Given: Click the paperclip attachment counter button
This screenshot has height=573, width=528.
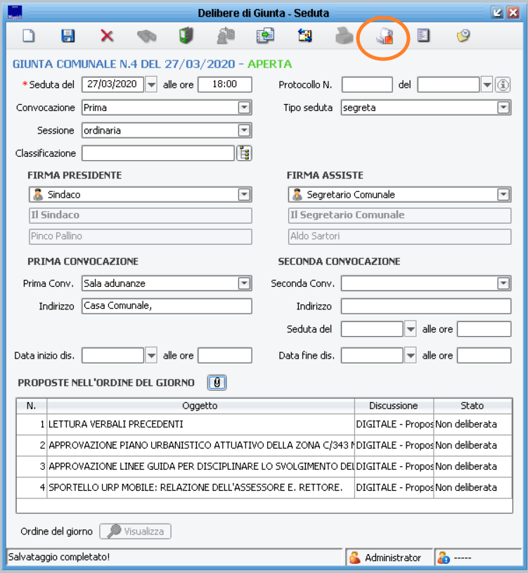Looking at the screenshot, I should (217, 382).
